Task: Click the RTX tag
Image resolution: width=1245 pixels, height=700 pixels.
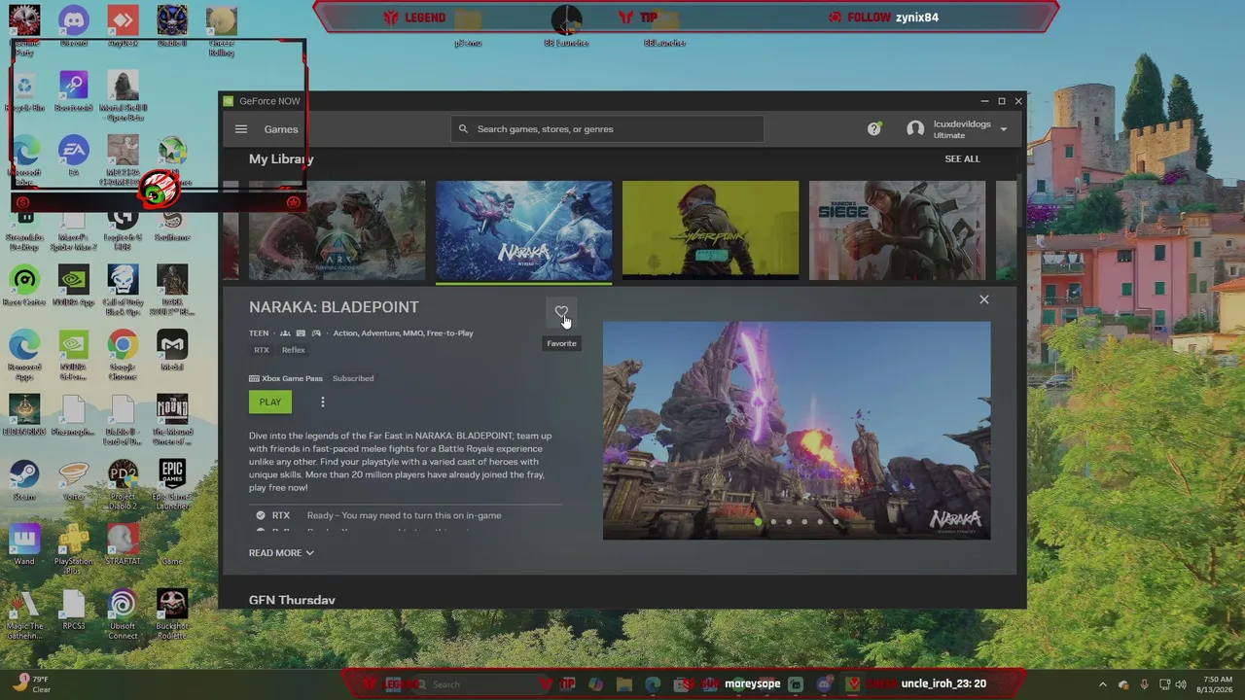Action: [262, 350]
